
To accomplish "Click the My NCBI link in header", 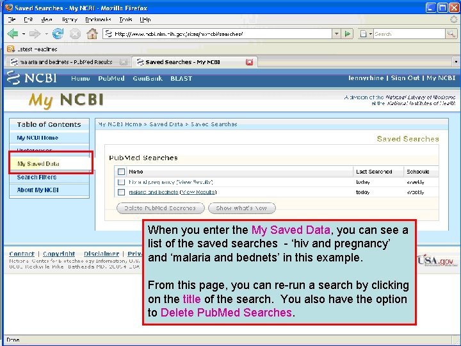I will pyautogui.click(x=441, y=78).
